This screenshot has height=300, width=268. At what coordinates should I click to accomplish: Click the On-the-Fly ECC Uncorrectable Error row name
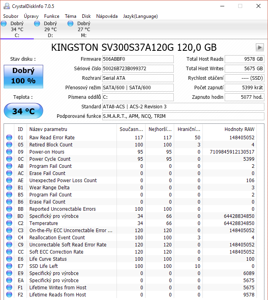tap(71, 230)
